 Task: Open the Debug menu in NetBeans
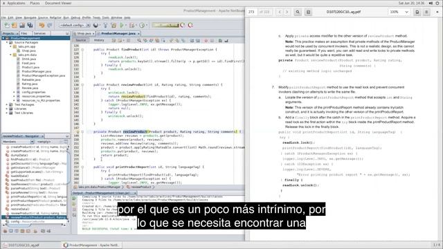[75, 17]
